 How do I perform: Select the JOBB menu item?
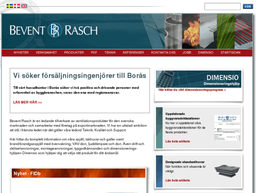point(187,52)
